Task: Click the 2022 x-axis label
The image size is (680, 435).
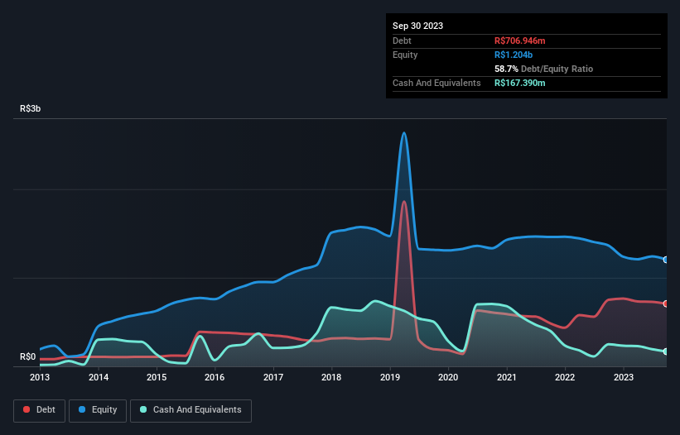Action: click(x=565, y=377)
